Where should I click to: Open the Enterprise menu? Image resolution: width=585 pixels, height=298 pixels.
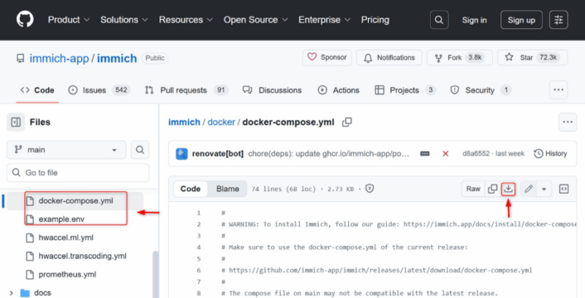[x=324, y=20]
